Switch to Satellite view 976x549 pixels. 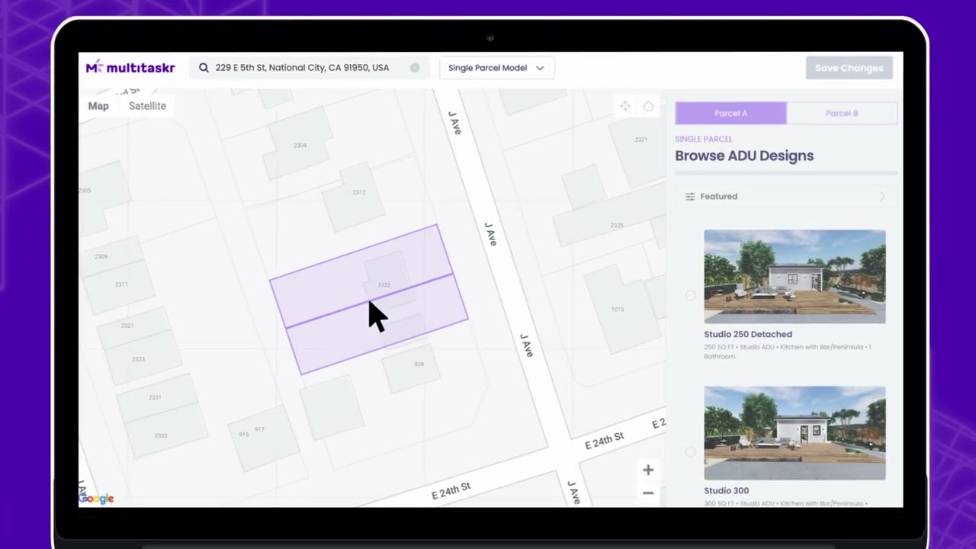tap(147, 106)
